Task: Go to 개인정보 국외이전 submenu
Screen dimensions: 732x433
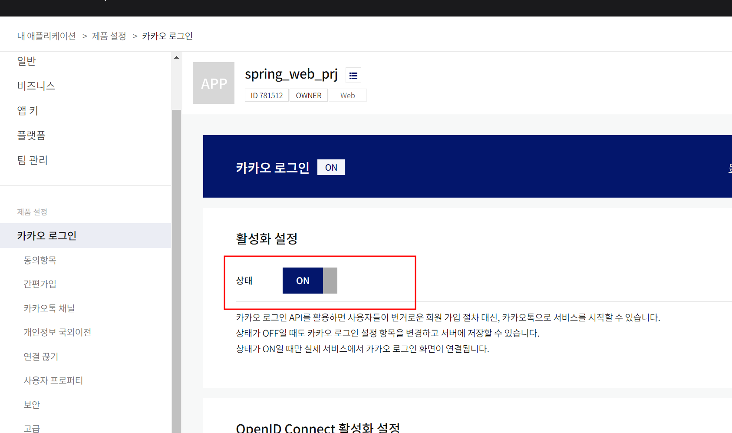Action: click(x=57, y=332)
